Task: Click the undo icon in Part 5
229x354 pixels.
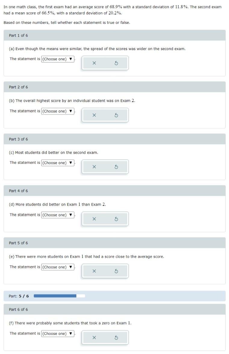Action: pos(116,271)
